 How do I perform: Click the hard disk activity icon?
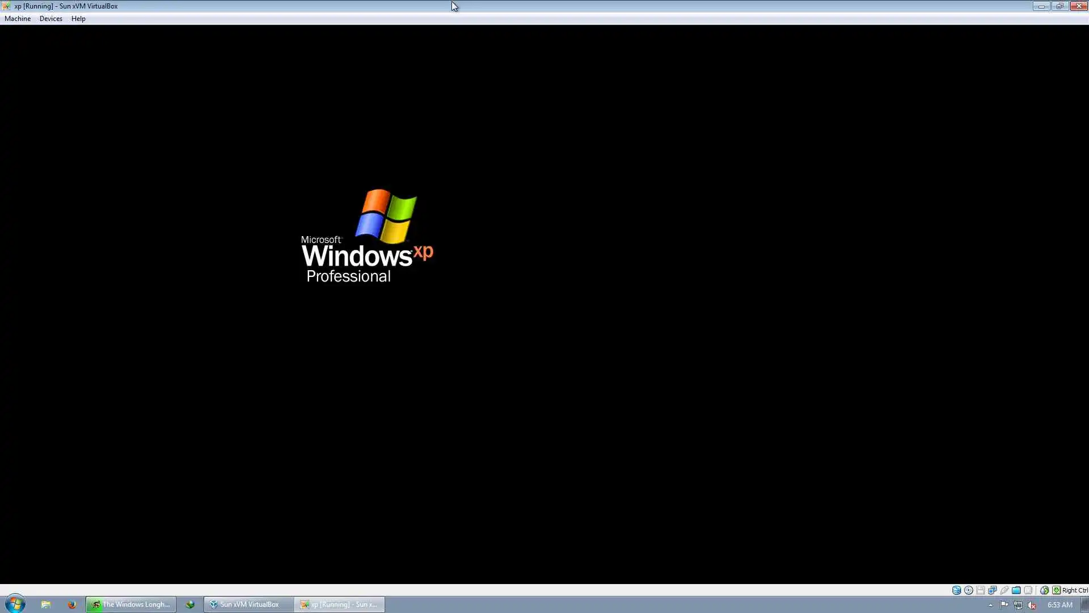point(956,590)
